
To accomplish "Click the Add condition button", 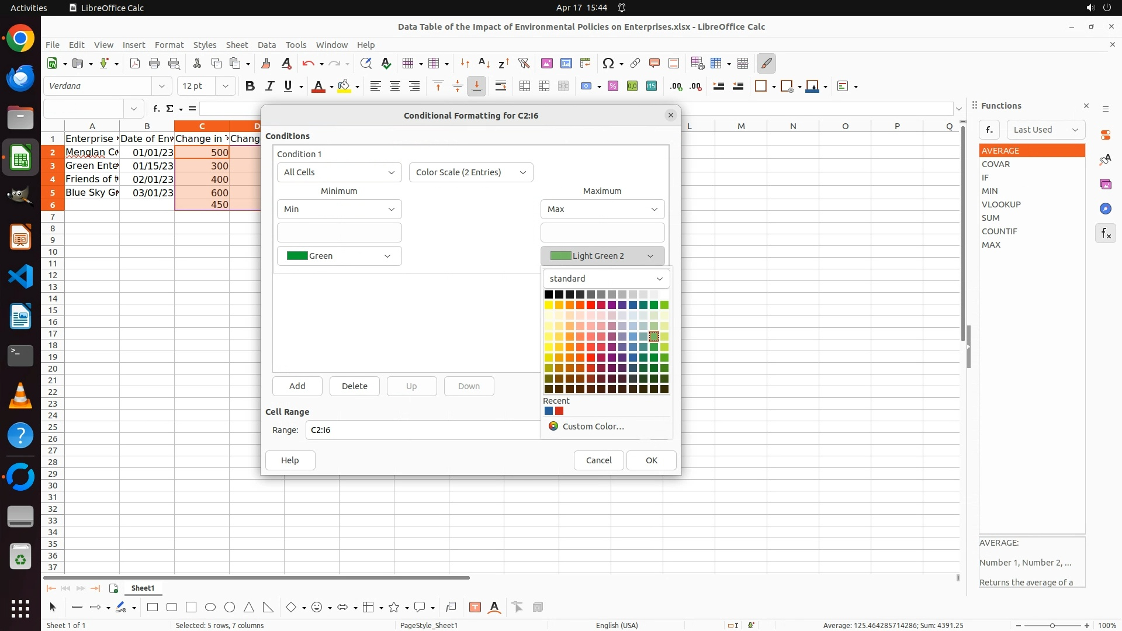I will pos(297,386).
